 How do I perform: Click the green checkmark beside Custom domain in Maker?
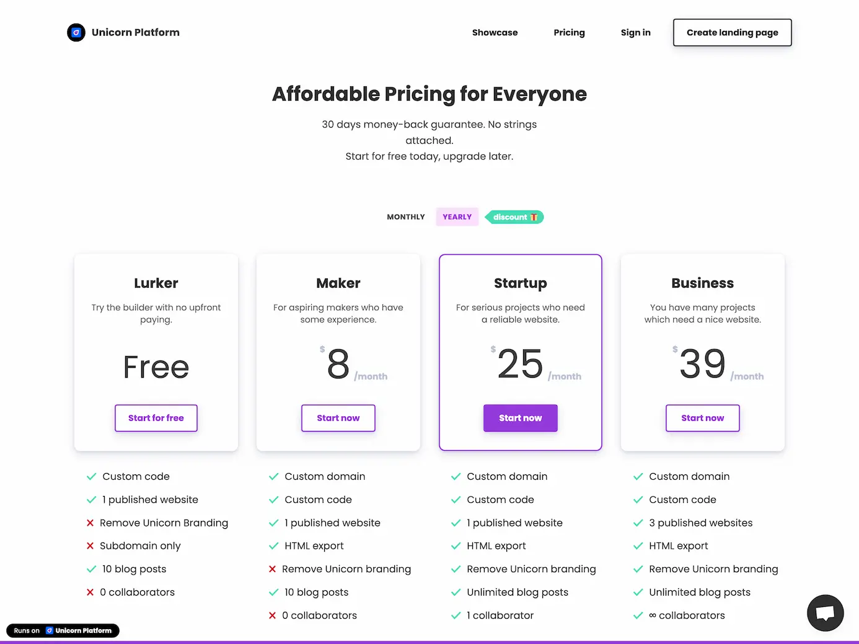pos(273,476)
